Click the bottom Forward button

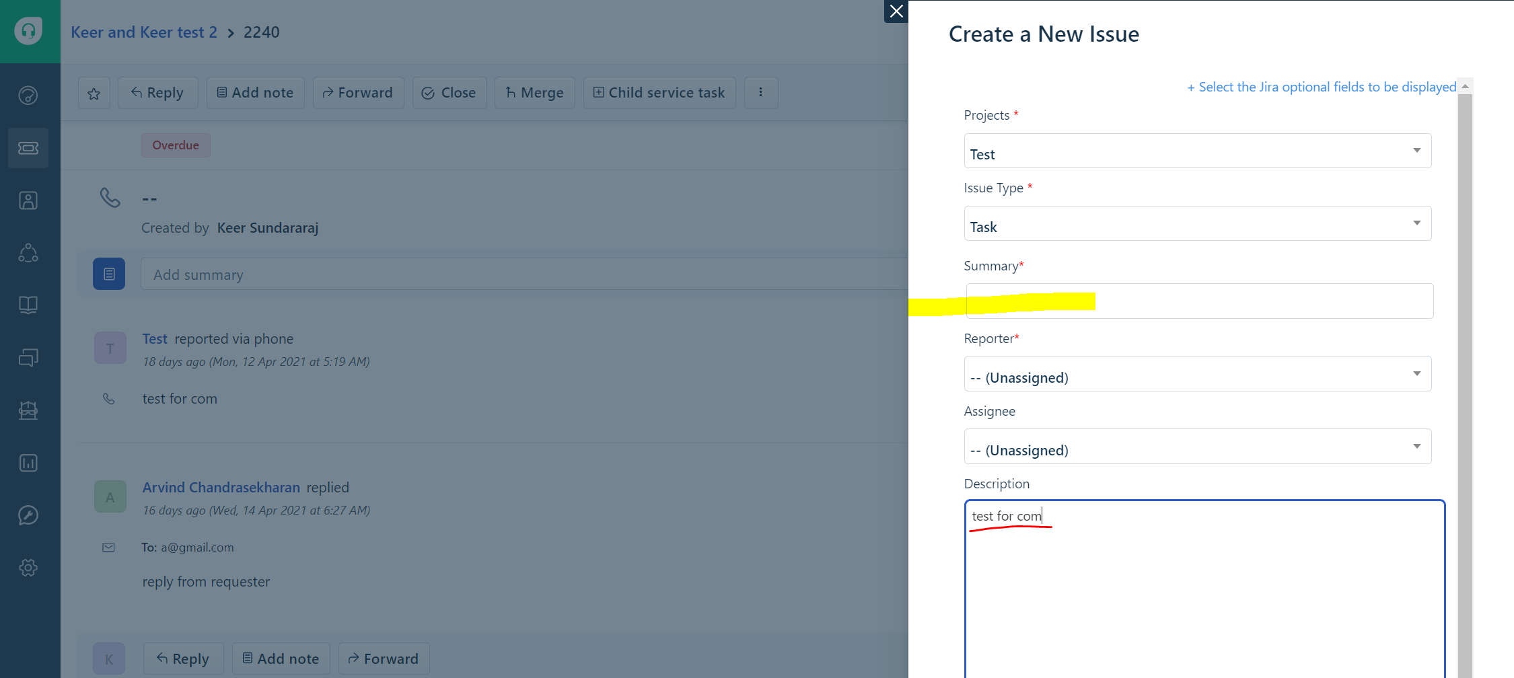pos(384,659)
